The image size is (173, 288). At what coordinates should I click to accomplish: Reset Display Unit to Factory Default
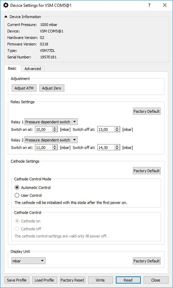coord(147,261)
